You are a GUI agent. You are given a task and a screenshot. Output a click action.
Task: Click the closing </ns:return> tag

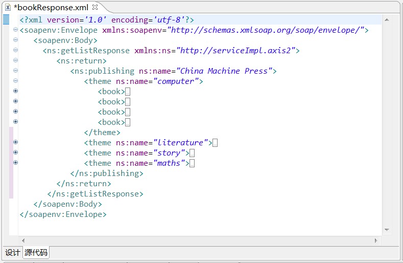pos(84,184)
